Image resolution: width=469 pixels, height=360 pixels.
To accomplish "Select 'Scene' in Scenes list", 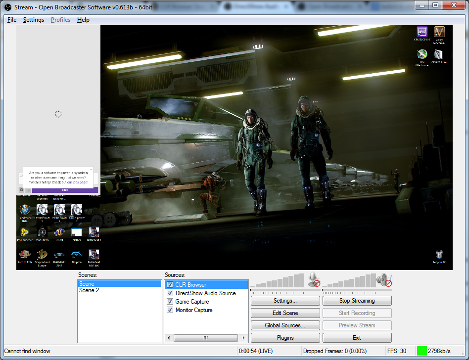I will pyautogui.click(x=120, y=284).
